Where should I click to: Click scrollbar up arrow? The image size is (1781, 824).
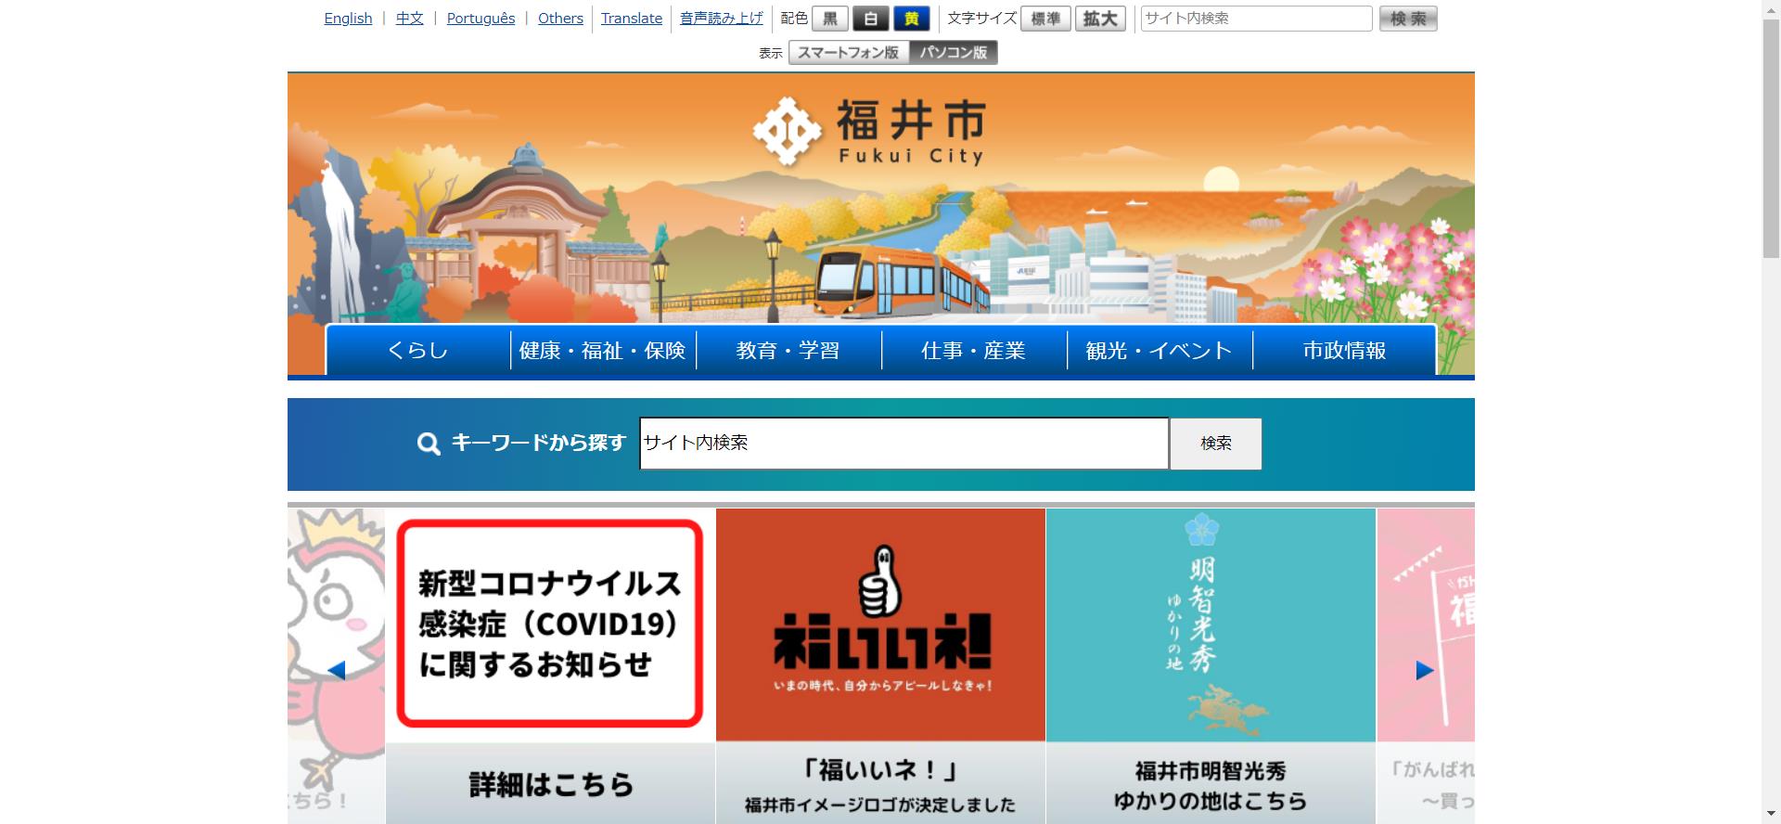click(1771, 7)
